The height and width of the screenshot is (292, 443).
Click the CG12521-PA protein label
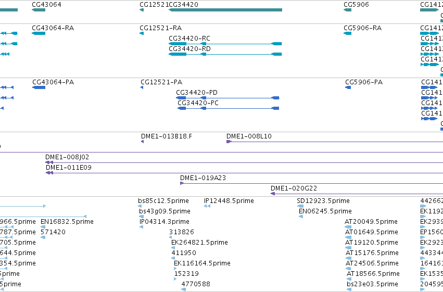[x=161, y=82]
